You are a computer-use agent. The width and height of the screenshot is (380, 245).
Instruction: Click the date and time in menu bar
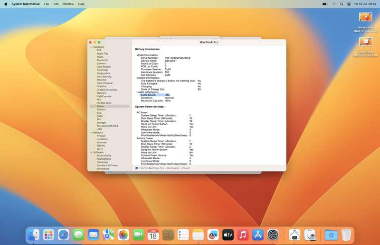365,4
